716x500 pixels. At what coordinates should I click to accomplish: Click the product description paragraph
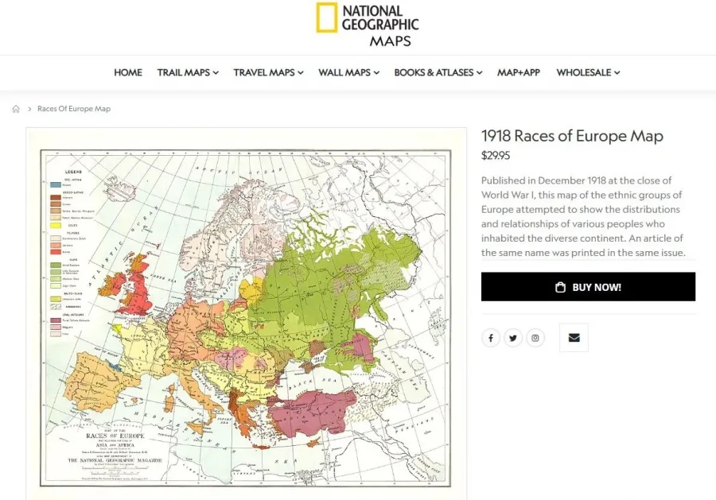(584, 216)
